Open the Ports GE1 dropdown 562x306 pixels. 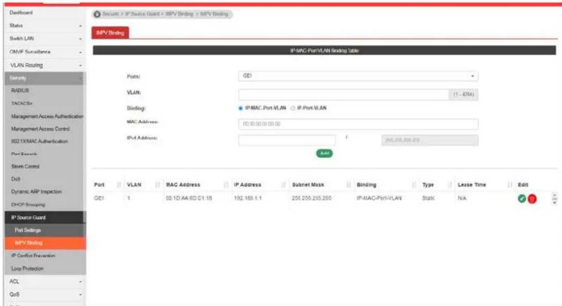pos(358,76)
